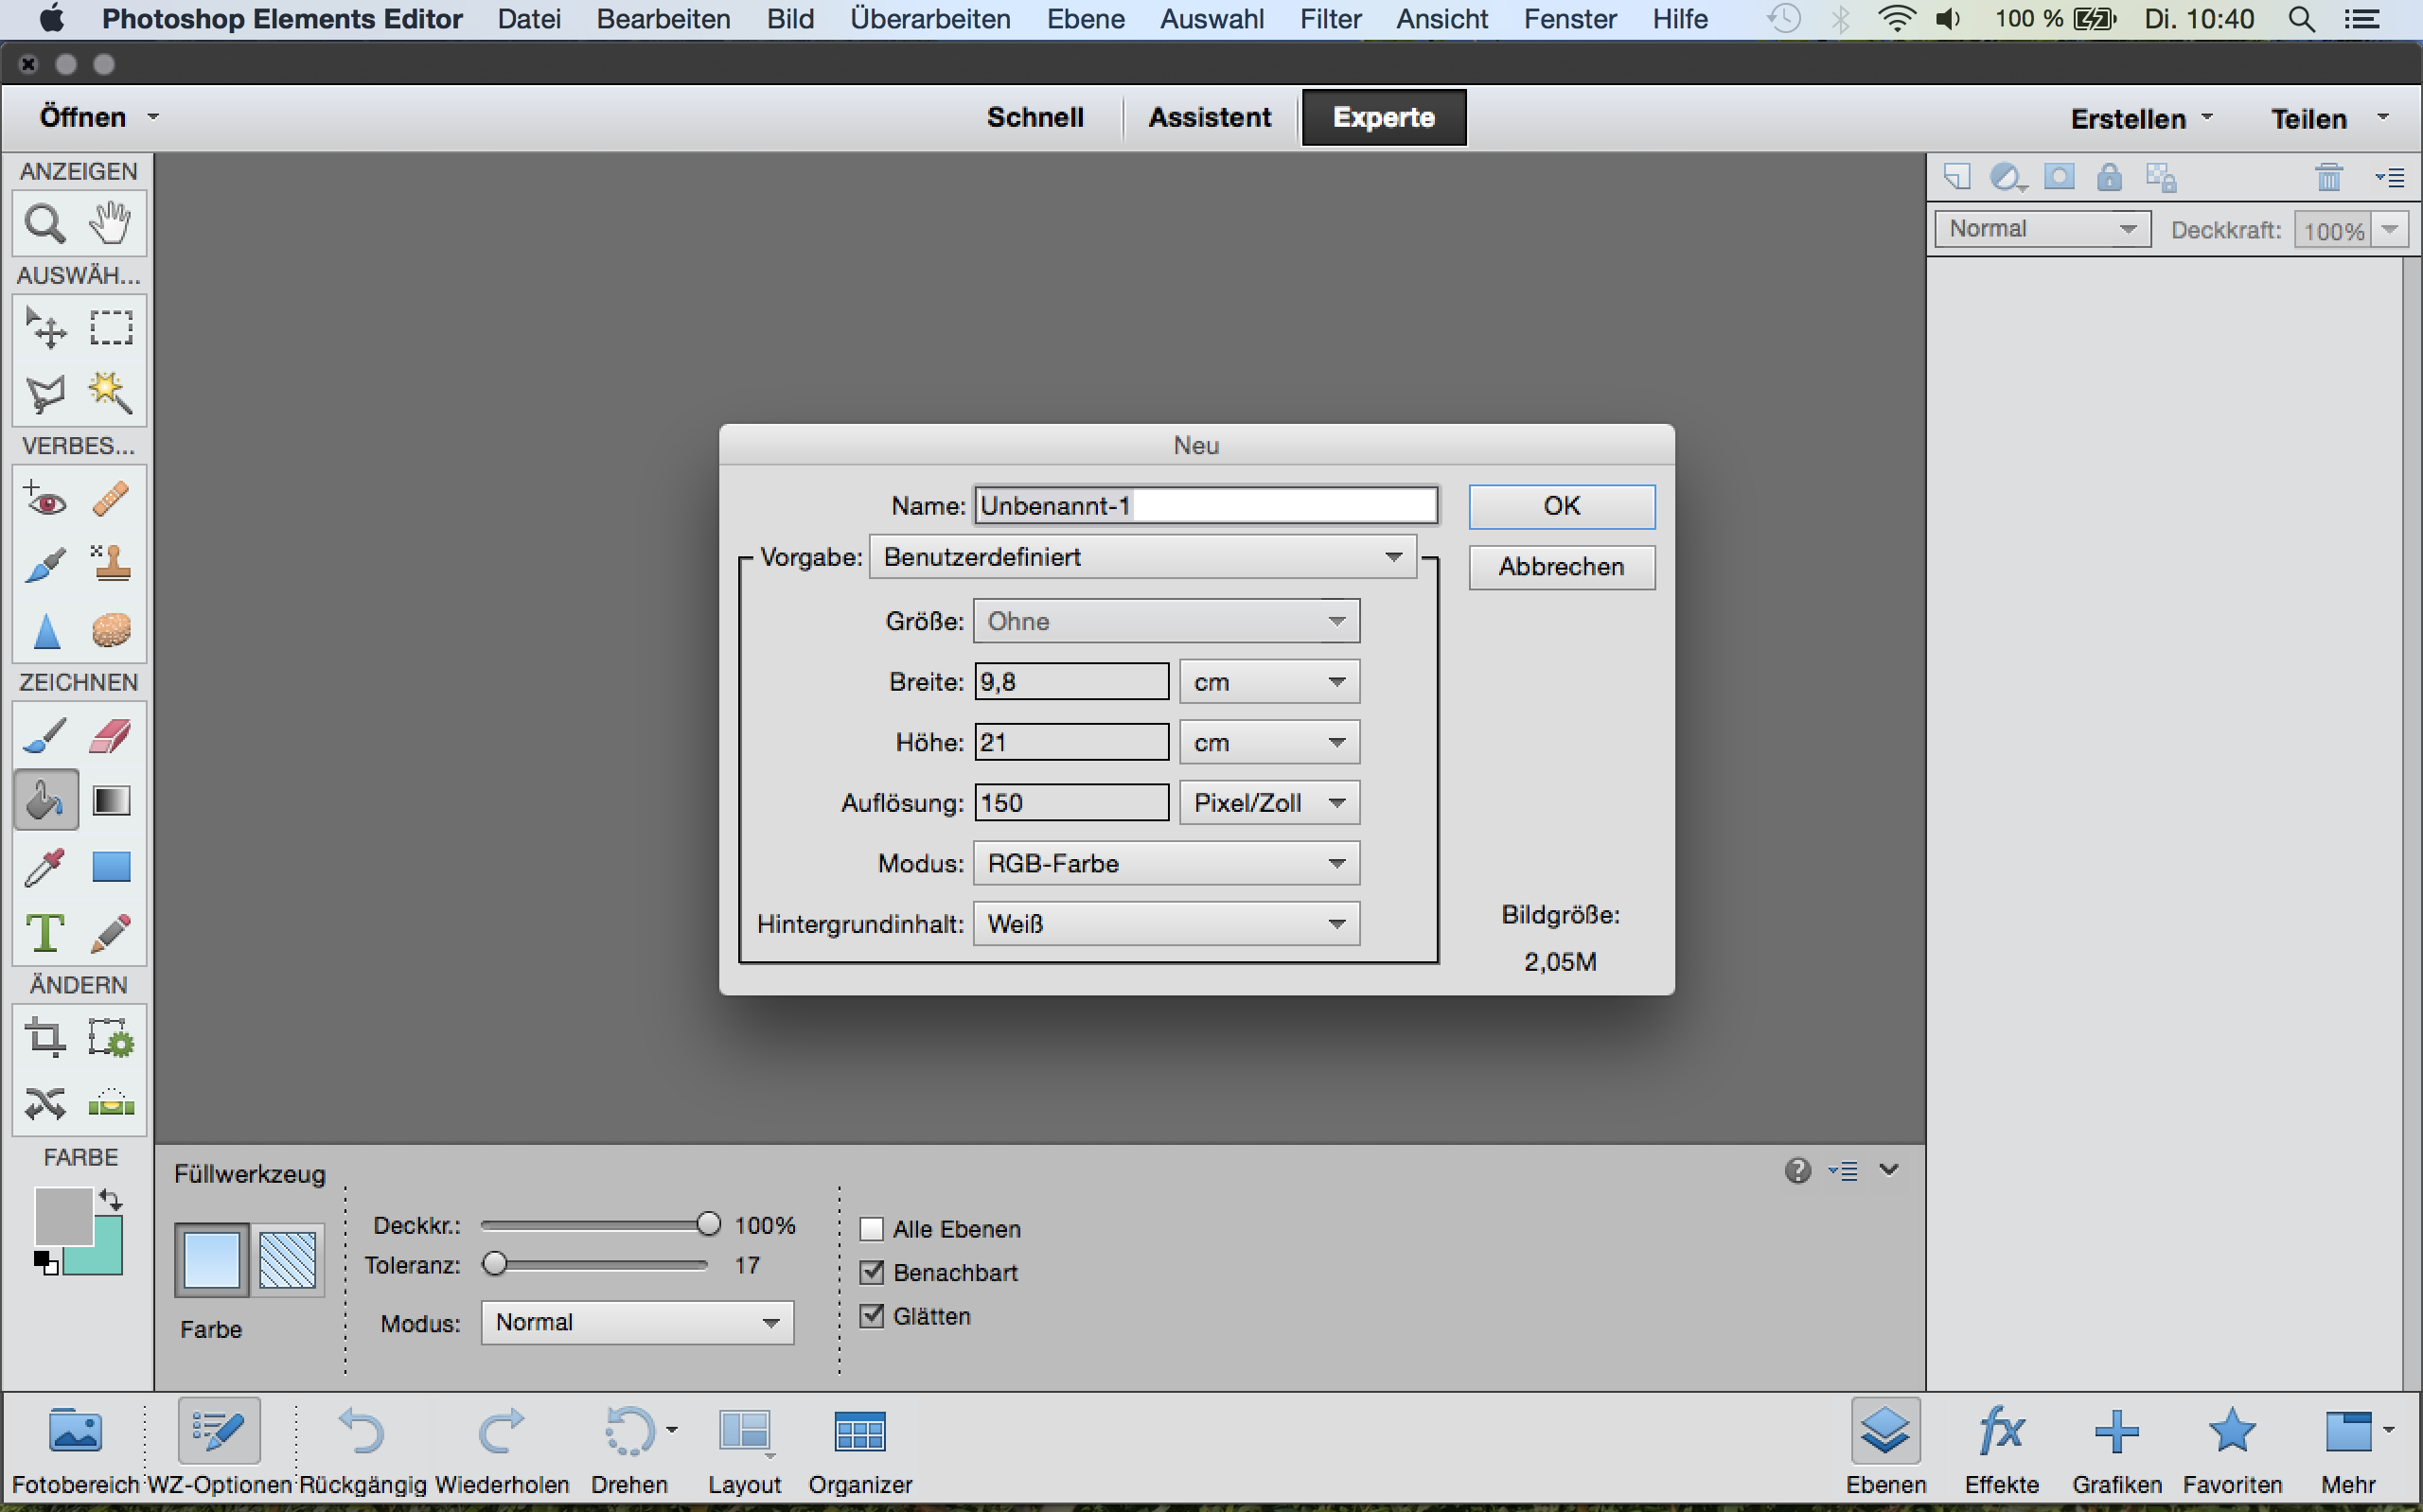
Task: Click the Erstellen button
Action: point(2141,119)
